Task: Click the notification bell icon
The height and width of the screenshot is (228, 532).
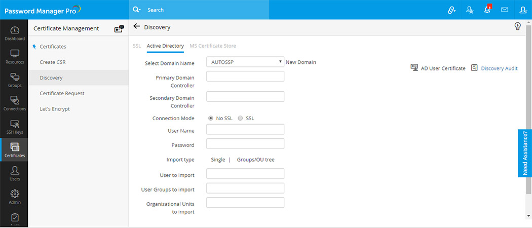Action: tap(487, 10)
